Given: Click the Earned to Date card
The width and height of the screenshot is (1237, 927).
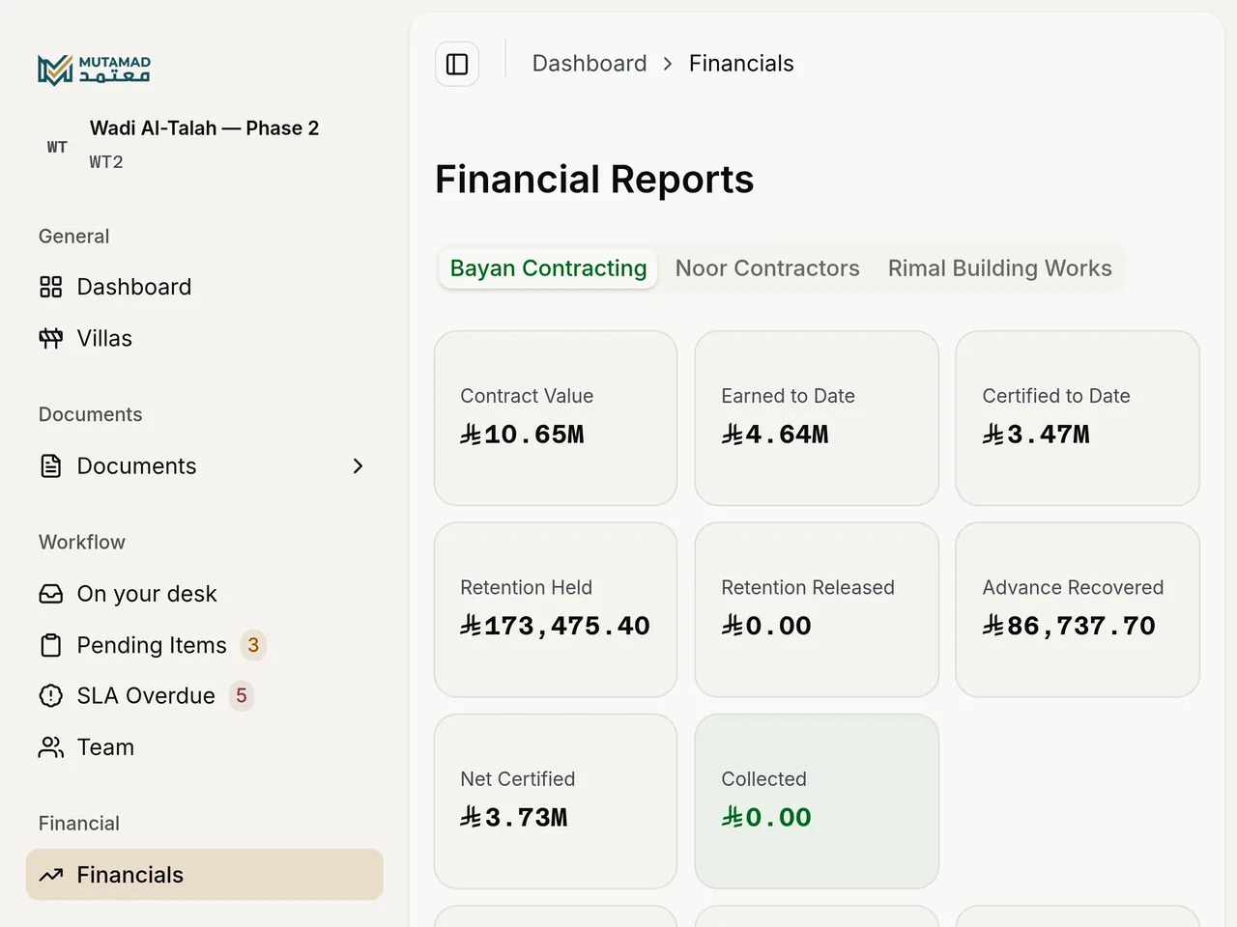Looking at the screenshot, I should [x=817, y=418].
